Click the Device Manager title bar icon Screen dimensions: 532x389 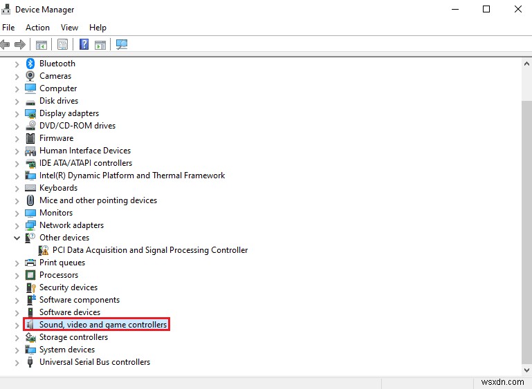(6, 9)
